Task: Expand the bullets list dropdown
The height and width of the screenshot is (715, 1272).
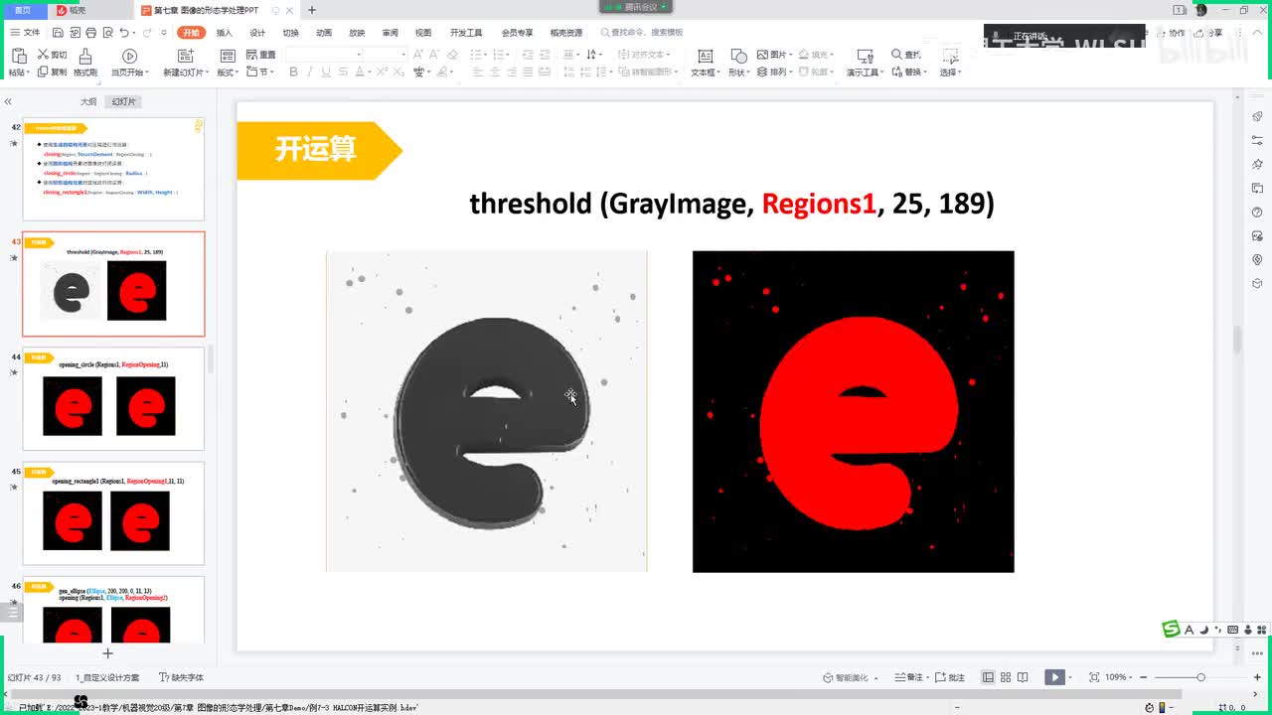Action: click(x=485, y=55)
